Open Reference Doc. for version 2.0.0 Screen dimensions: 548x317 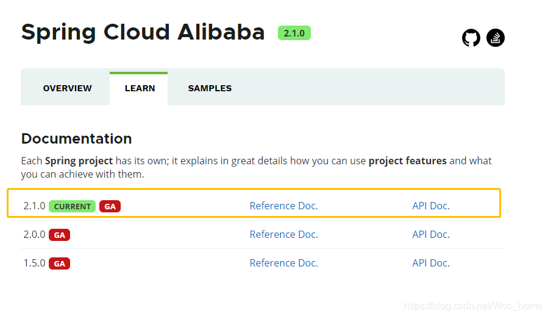pos(283,234)
